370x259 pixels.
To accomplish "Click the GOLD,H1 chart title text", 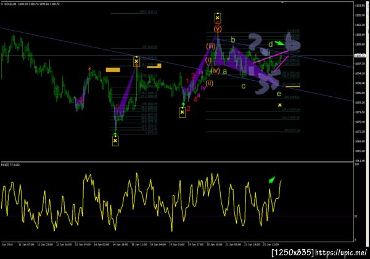I will (x=10, y=4).
